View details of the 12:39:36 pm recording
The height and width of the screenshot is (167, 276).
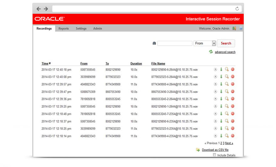point(227,99)
